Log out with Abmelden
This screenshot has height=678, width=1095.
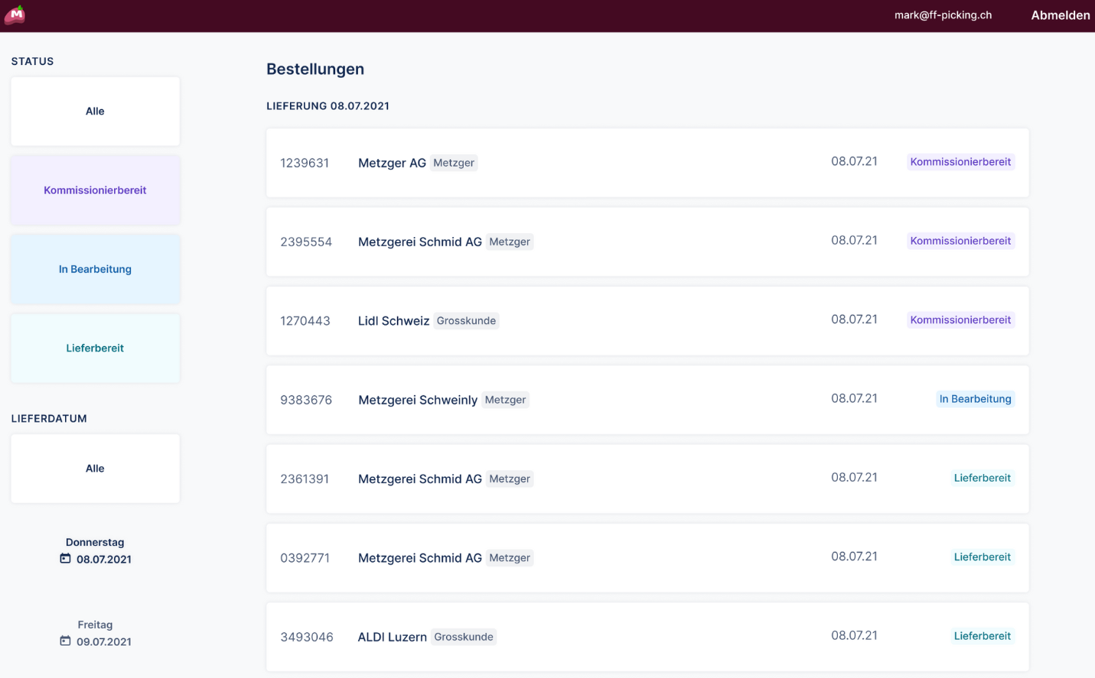pyautogui.click(x=1060, y=15)
